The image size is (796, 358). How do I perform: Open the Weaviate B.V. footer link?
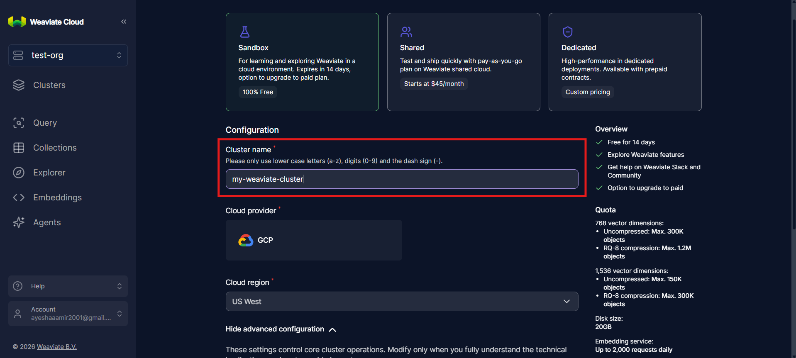click(57, 347)
